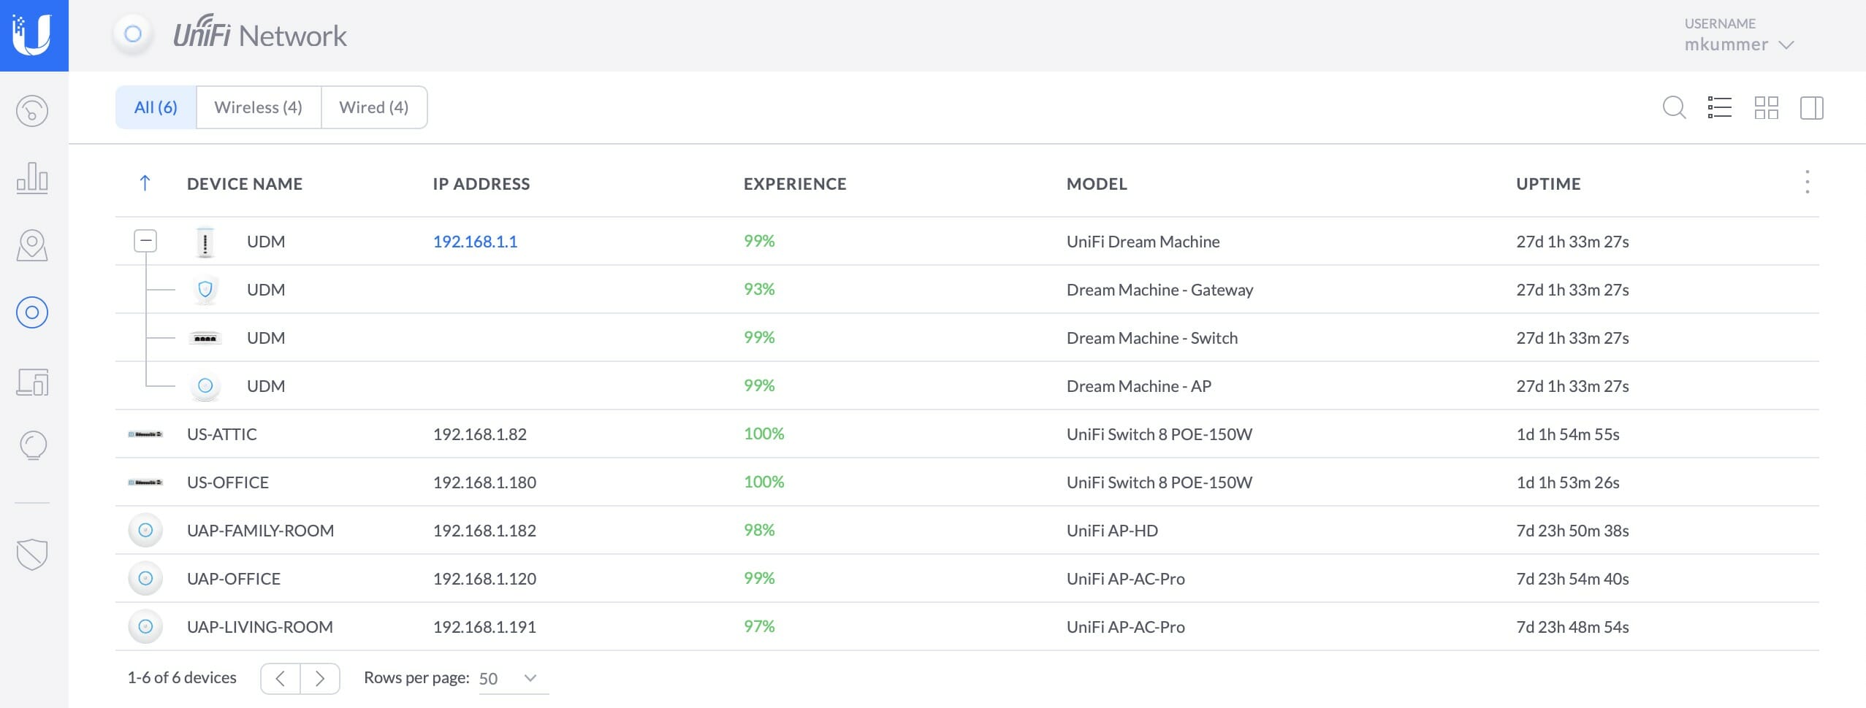The image size is (1866, 708).
Task: Click the UAP-FAMILY-ROOM access point icon
Action: (145, 531)
